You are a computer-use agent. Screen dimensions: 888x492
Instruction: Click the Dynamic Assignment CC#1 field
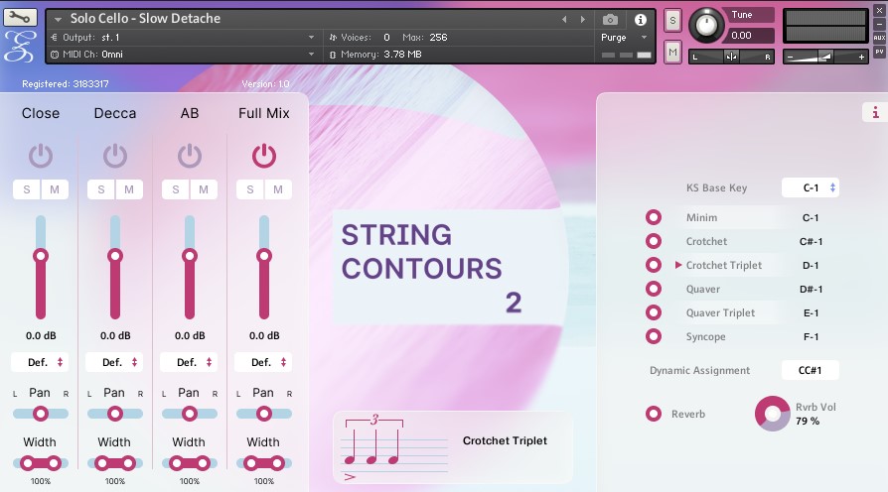[x=810, y=370]
